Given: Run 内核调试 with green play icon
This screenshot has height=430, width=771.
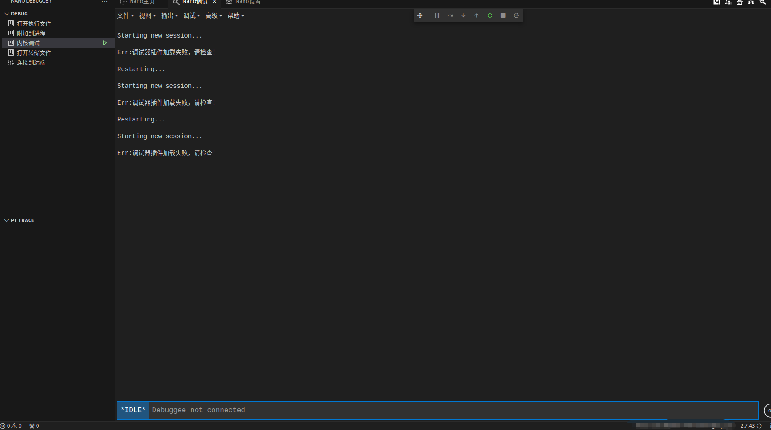Looking at the screenshot, I should coord(105,43).
